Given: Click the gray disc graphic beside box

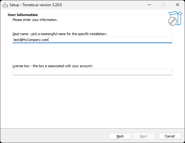Looking at the screenshot, I should pos(173,21).
